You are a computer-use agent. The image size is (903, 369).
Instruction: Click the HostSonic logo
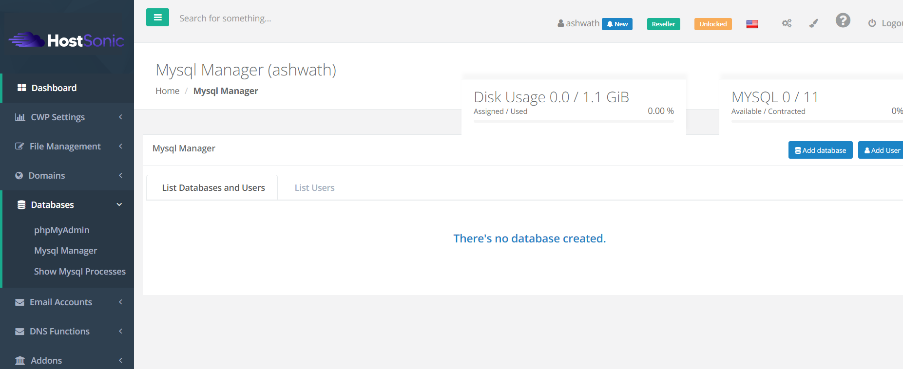(x=67, y=40)
